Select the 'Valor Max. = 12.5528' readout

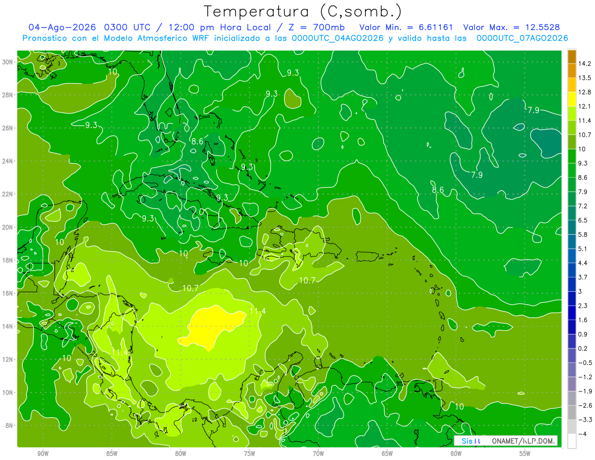pyautogui.click(x=512, y=27)
